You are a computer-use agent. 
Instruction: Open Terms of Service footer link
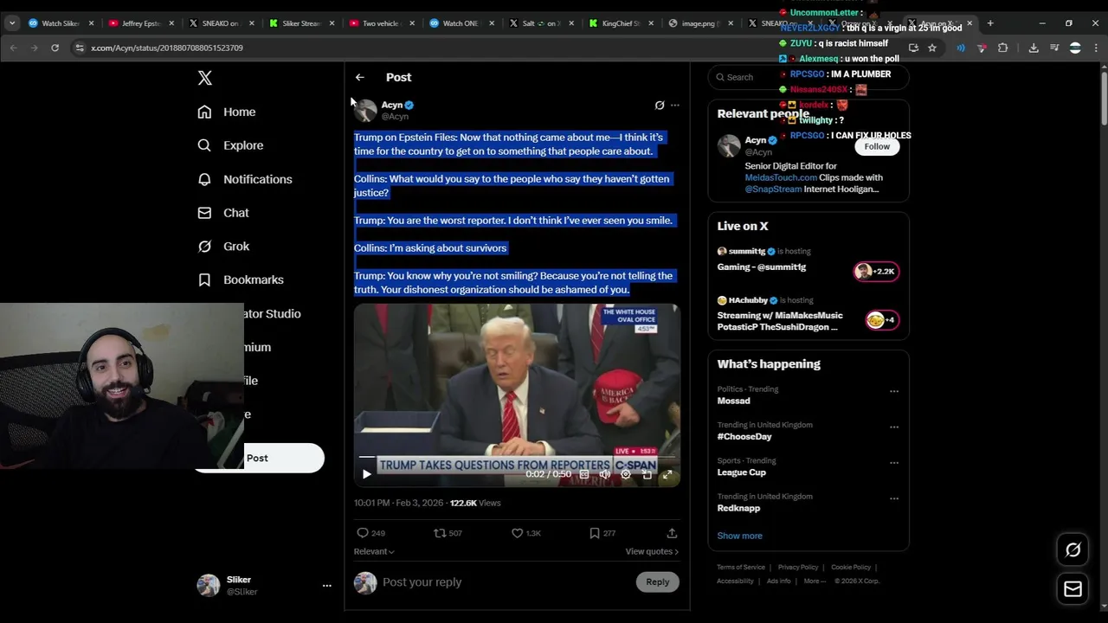[741, 568]
